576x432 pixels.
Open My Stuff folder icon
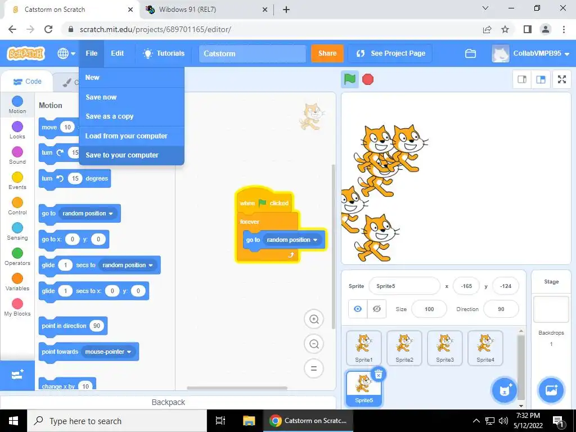pos(470,53)
